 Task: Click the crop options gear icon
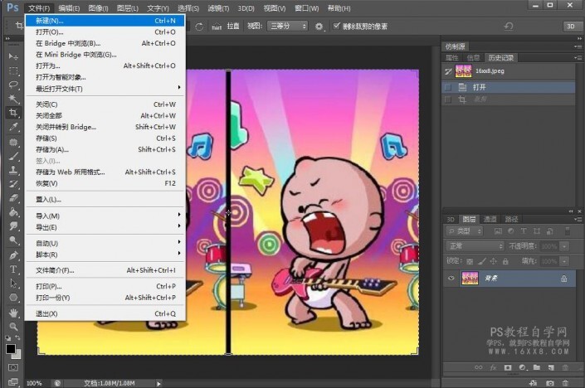tap(319, 27)
